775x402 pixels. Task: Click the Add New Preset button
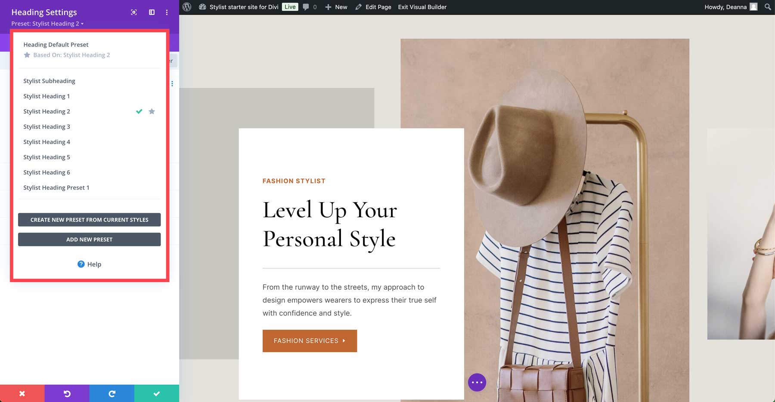coord(89,239)
